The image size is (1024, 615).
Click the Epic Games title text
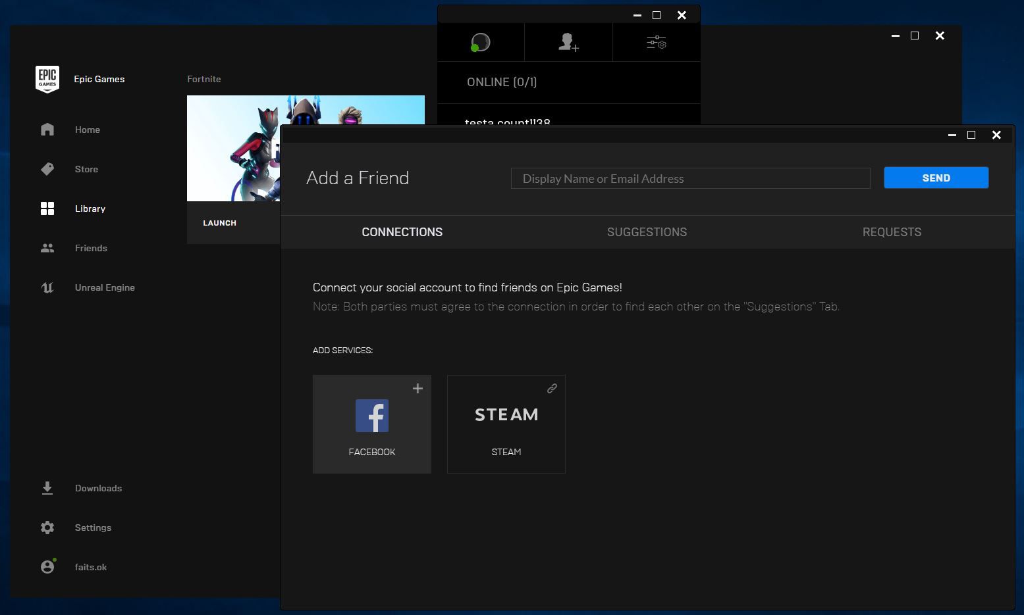coord(99,79)
